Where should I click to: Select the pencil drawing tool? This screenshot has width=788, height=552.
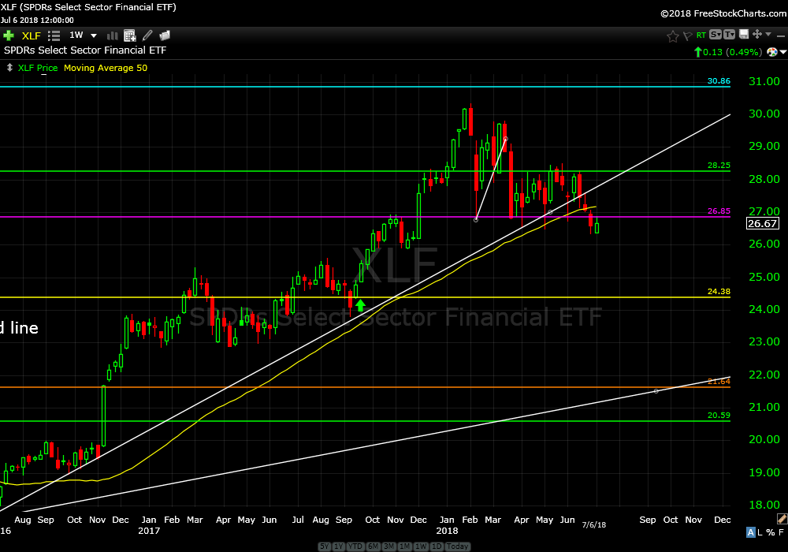pyautogui.click(x=147, y=35)
